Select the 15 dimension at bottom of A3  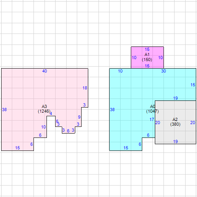click(x=17, y=148)
